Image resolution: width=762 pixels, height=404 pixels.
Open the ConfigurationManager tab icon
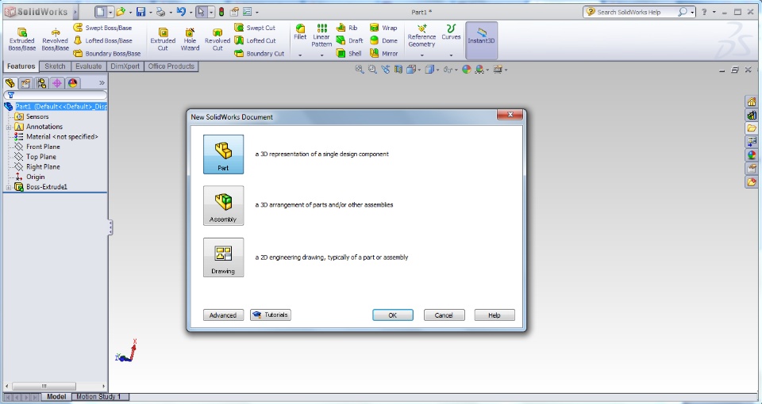point(41,83)
